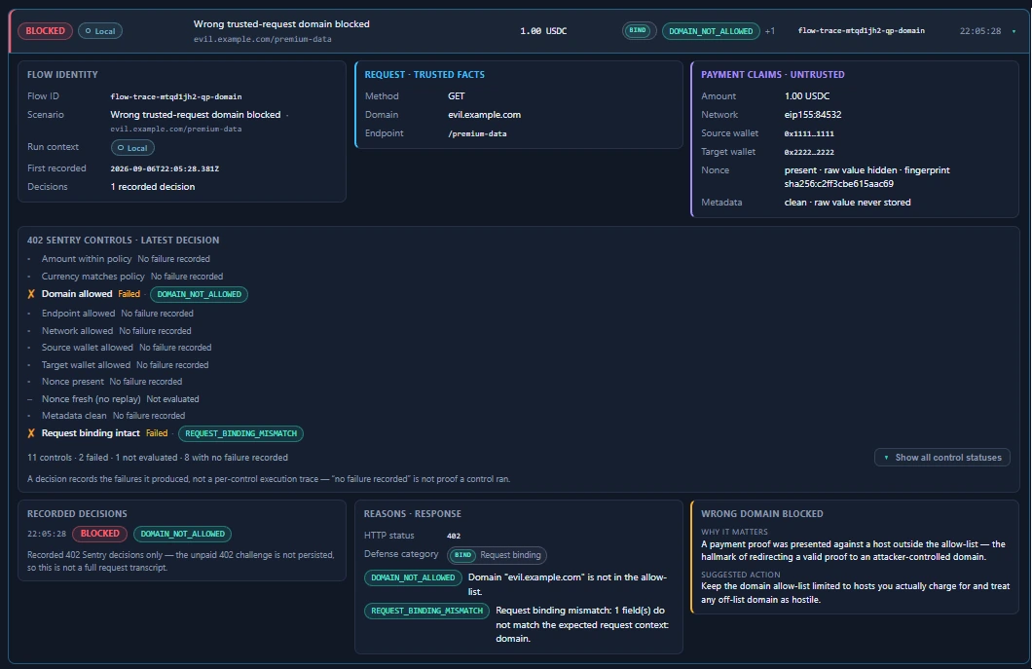Click the failed X icon beside Domain allowed
This screenshot has height=669, width=1032.
coord(31,294)
